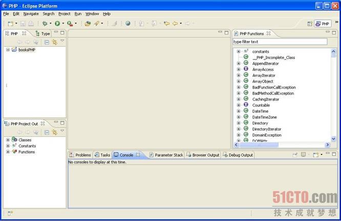
Task: Open the New wizard dropdown arrow
Action: tap(16, 24)
